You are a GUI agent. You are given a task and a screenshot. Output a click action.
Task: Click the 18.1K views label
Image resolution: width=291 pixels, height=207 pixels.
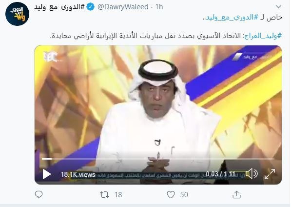point(78,174)
